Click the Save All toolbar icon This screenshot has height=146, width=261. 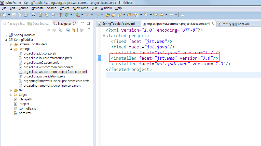point(20,15)
